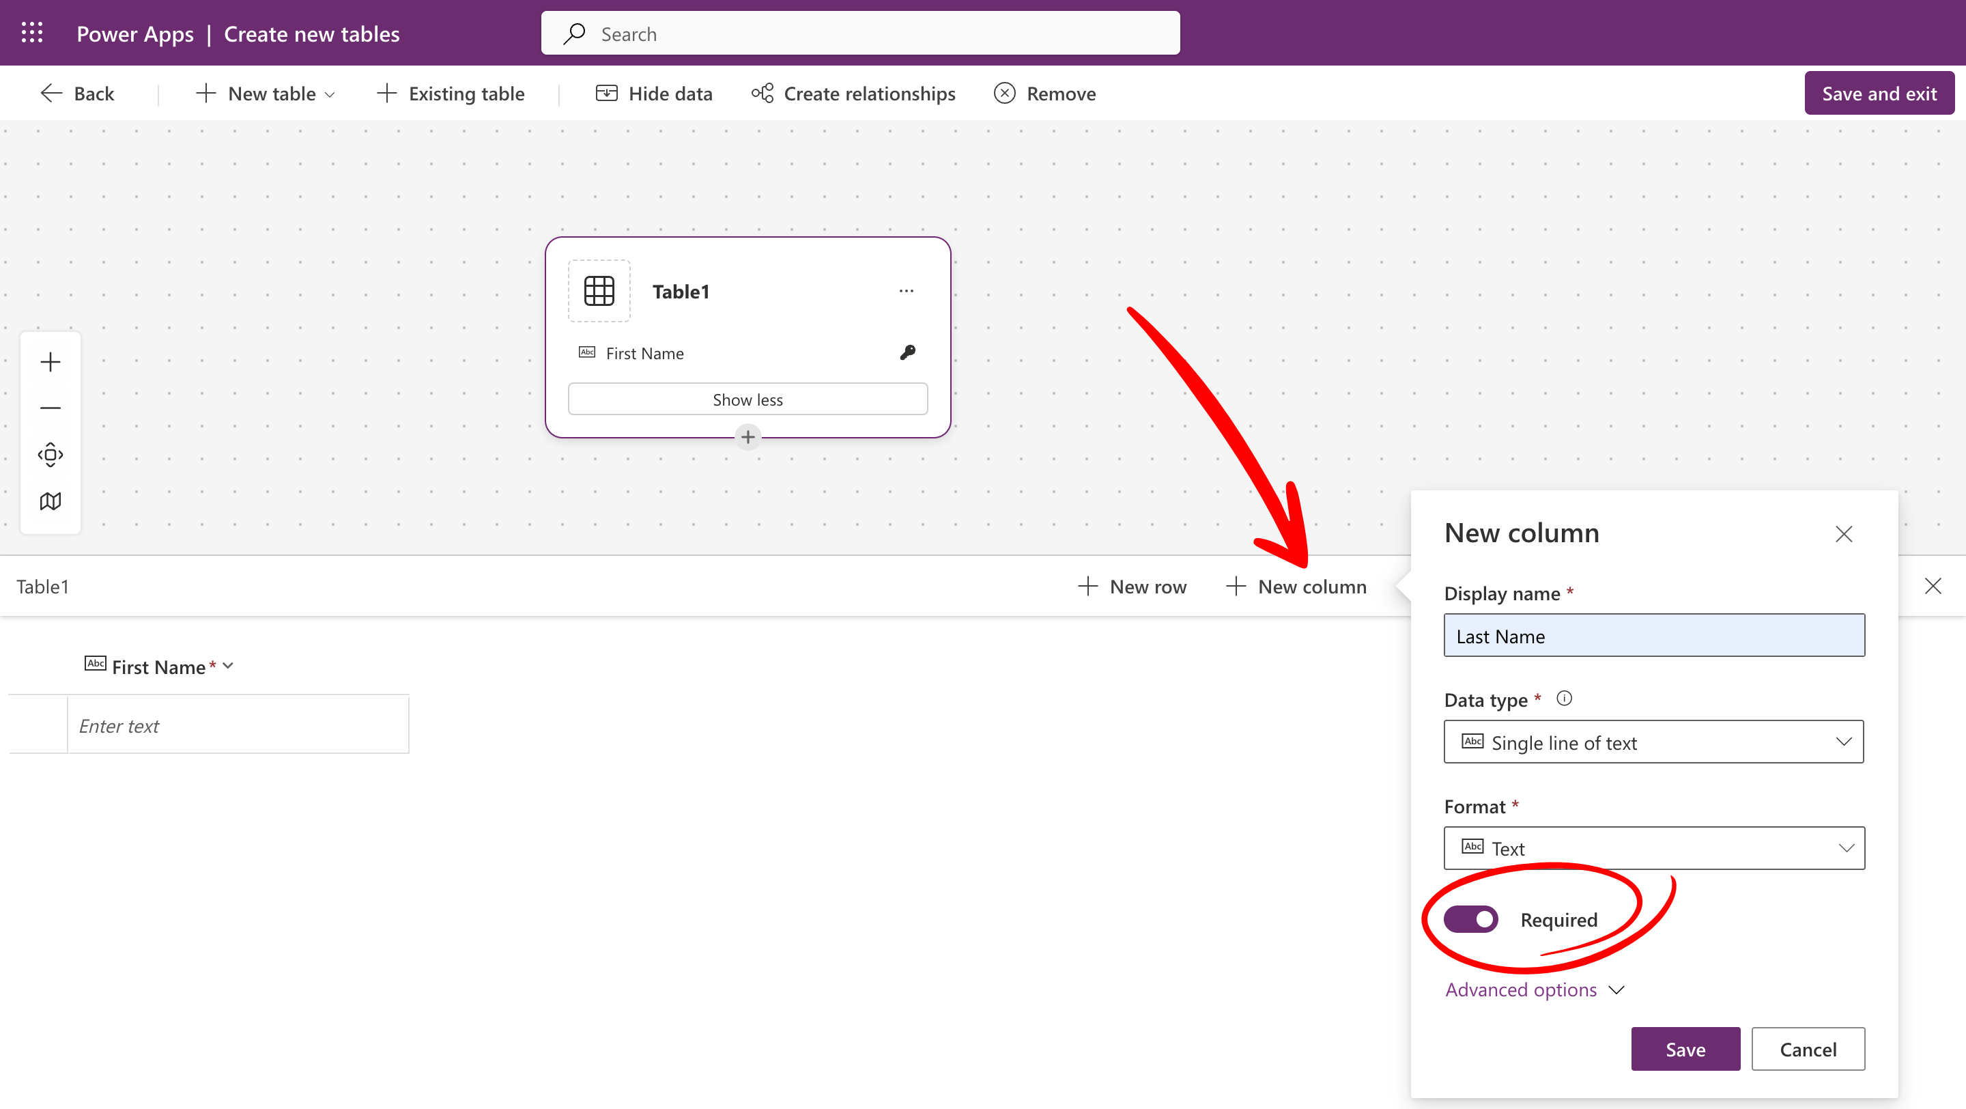The image size is (1966, 1109).
Task: Open the Table1 card ellipsis menu
Action: (x=906, y=291)
